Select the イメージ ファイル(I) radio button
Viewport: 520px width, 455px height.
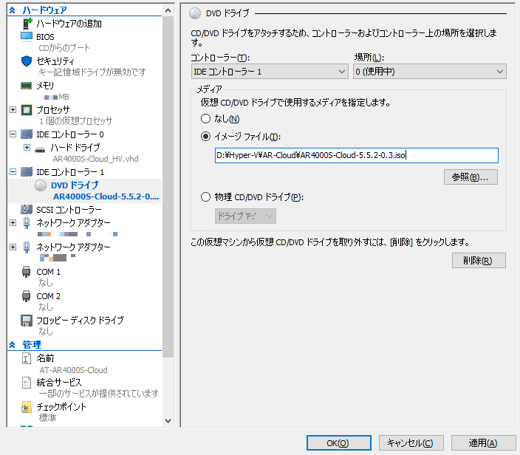point(205,137)
